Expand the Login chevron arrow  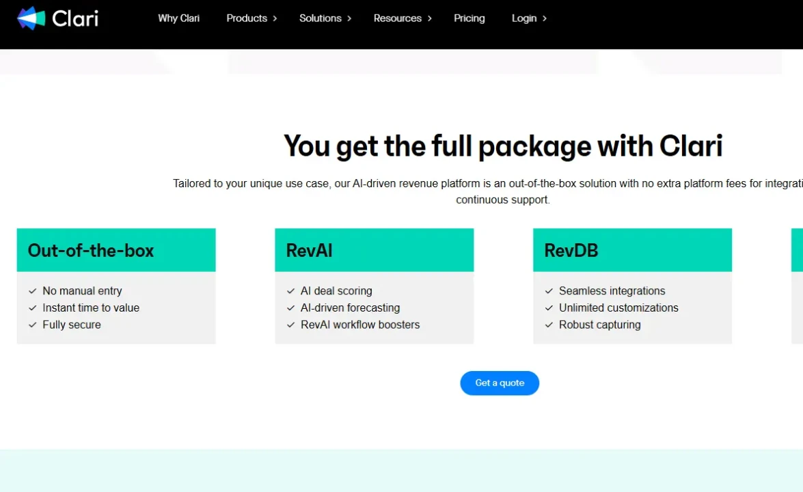click(545, 18)
